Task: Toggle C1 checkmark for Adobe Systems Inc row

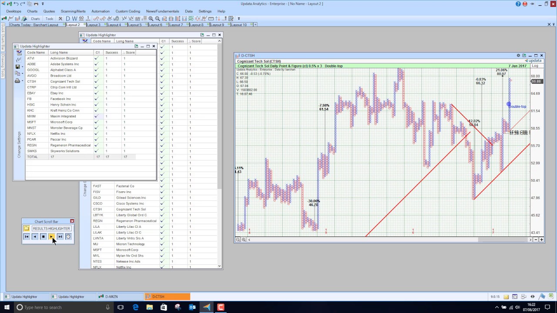Action: tap(97, 64)
